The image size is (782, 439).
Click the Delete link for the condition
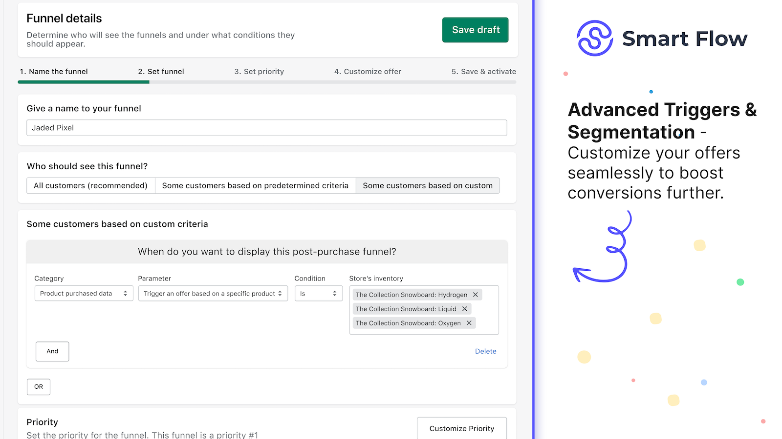pos(485,351)
